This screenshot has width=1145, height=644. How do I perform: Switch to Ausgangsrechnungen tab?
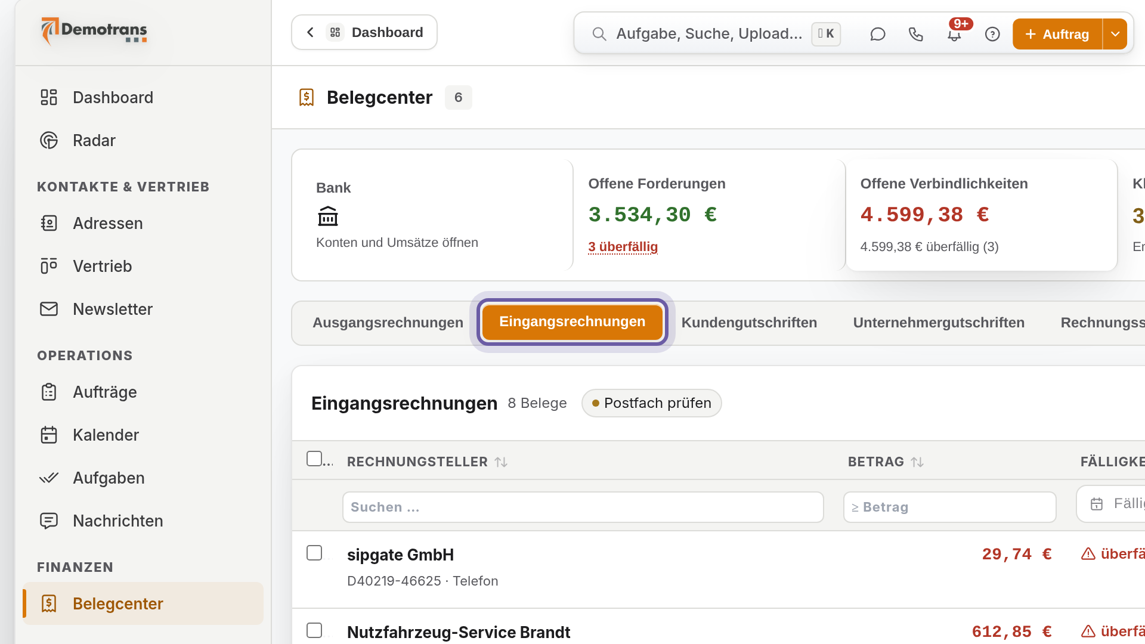click(388, 323)
